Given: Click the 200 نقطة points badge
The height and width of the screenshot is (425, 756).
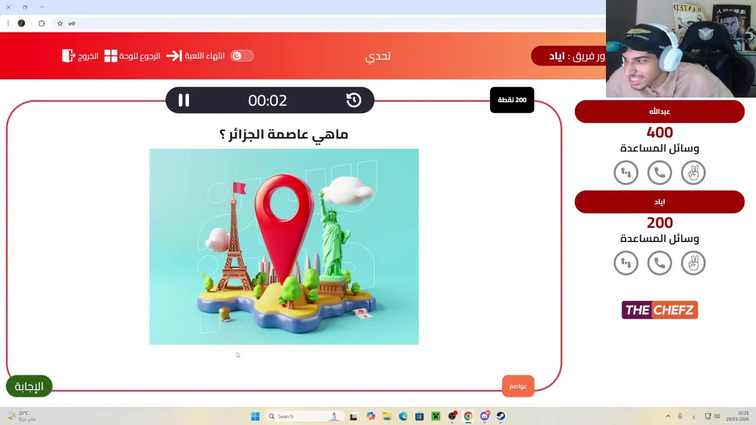Looking at the screenshot, I should click(x=512, y=100).
